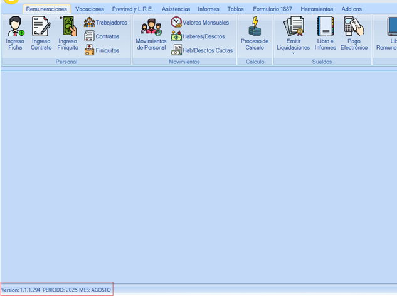The width and height of the screenshot is (397, 296).
Task: Run Proceso de Calculo
Action: (x=255, y=35)
